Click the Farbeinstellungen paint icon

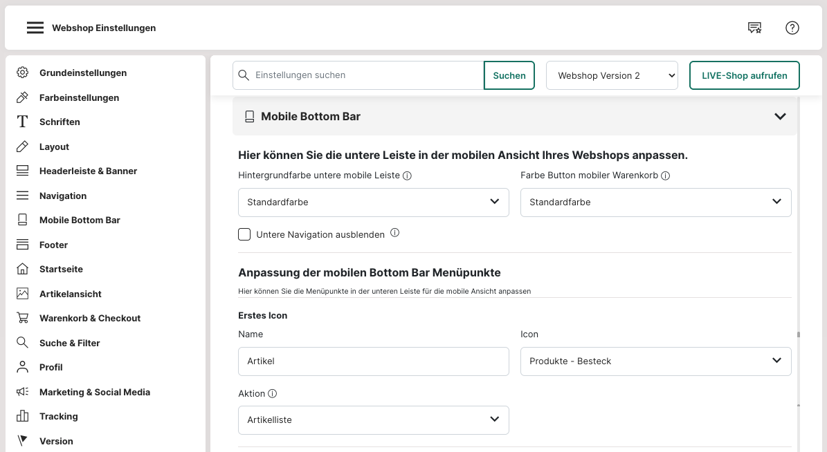23,97
